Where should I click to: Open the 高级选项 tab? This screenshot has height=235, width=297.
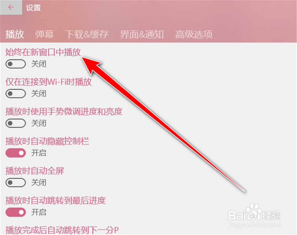194,34
